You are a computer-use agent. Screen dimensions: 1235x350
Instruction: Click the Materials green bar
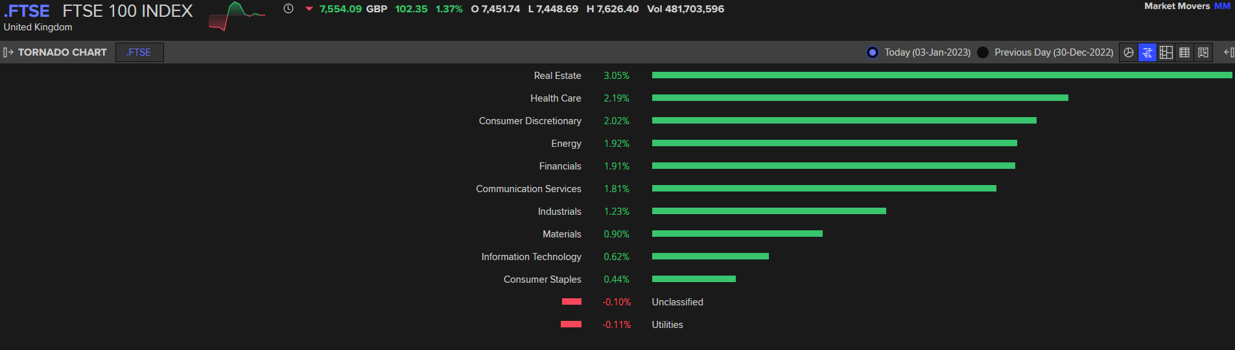(x=737, y=234)
